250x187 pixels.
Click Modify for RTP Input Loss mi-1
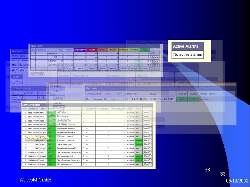click(147, 140)
